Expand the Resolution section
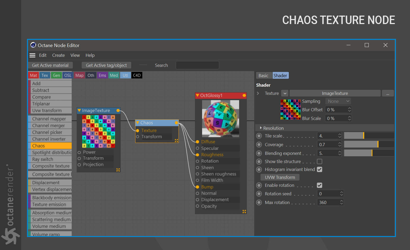410x250 pixels. [x=261, y=128]
